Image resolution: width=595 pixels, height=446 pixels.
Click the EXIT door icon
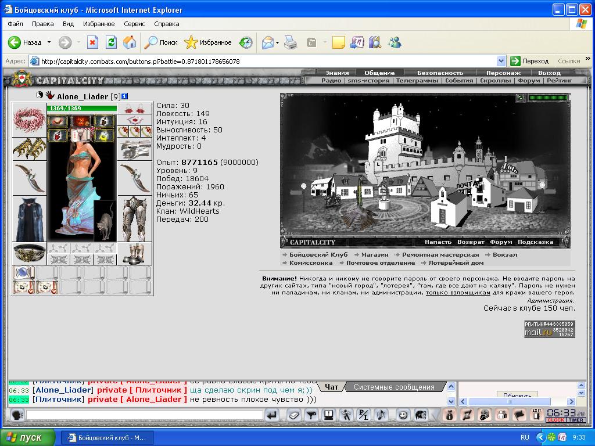point(536,415)
